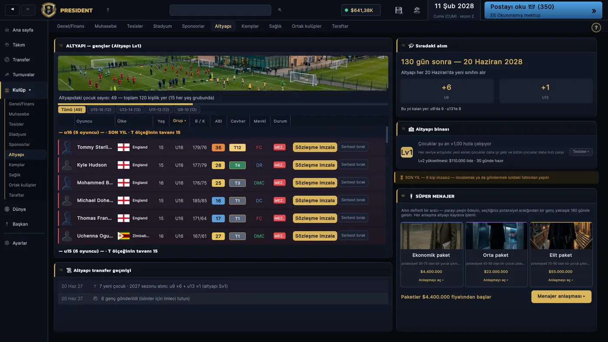608x342 pixels.
Task: Select the Tümü (49) filter
Action: pyautogui.click(x=72, y=110)
